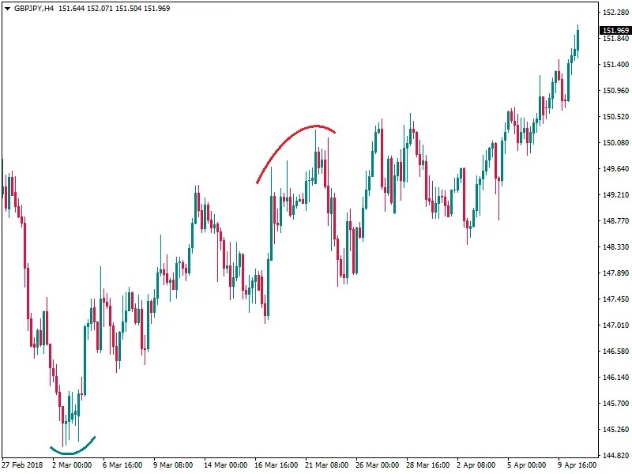Select the 150.960 price axis label
This screenshot has width=632, height=474.
(615, 91)
